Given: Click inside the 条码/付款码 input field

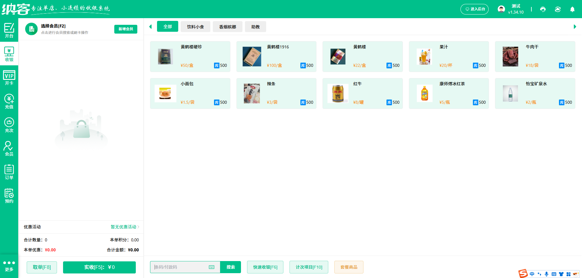Looking at the screenshot, I should click(x=179, y=267).
